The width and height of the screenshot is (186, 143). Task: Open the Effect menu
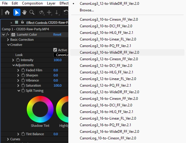pos(64,3)
